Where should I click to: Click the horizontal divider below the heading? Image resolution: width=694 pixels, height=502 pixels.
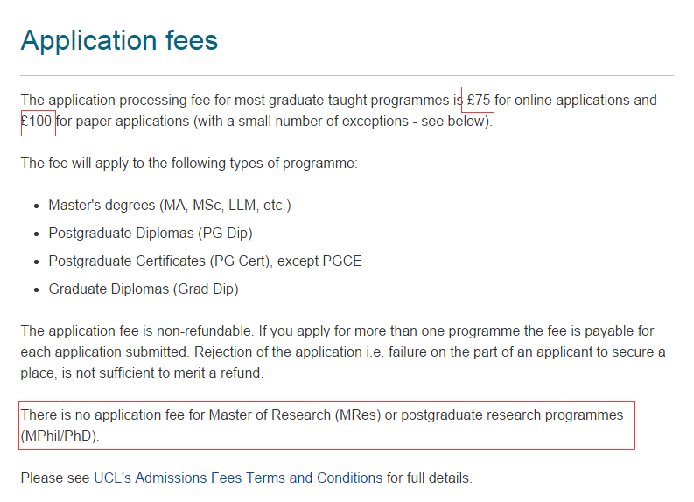(347, 76)
